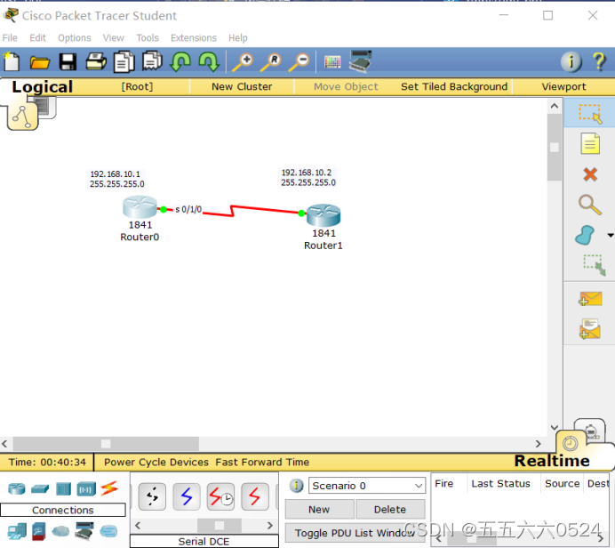Click the Help question mark icon
The height and width of the screenshot is (548, 615).
(599, 61)
